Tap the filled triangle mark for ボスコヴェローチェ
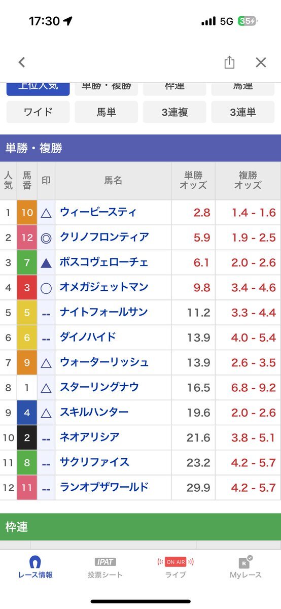This screenshot has width=281, height=609. [x=46, y=262]
